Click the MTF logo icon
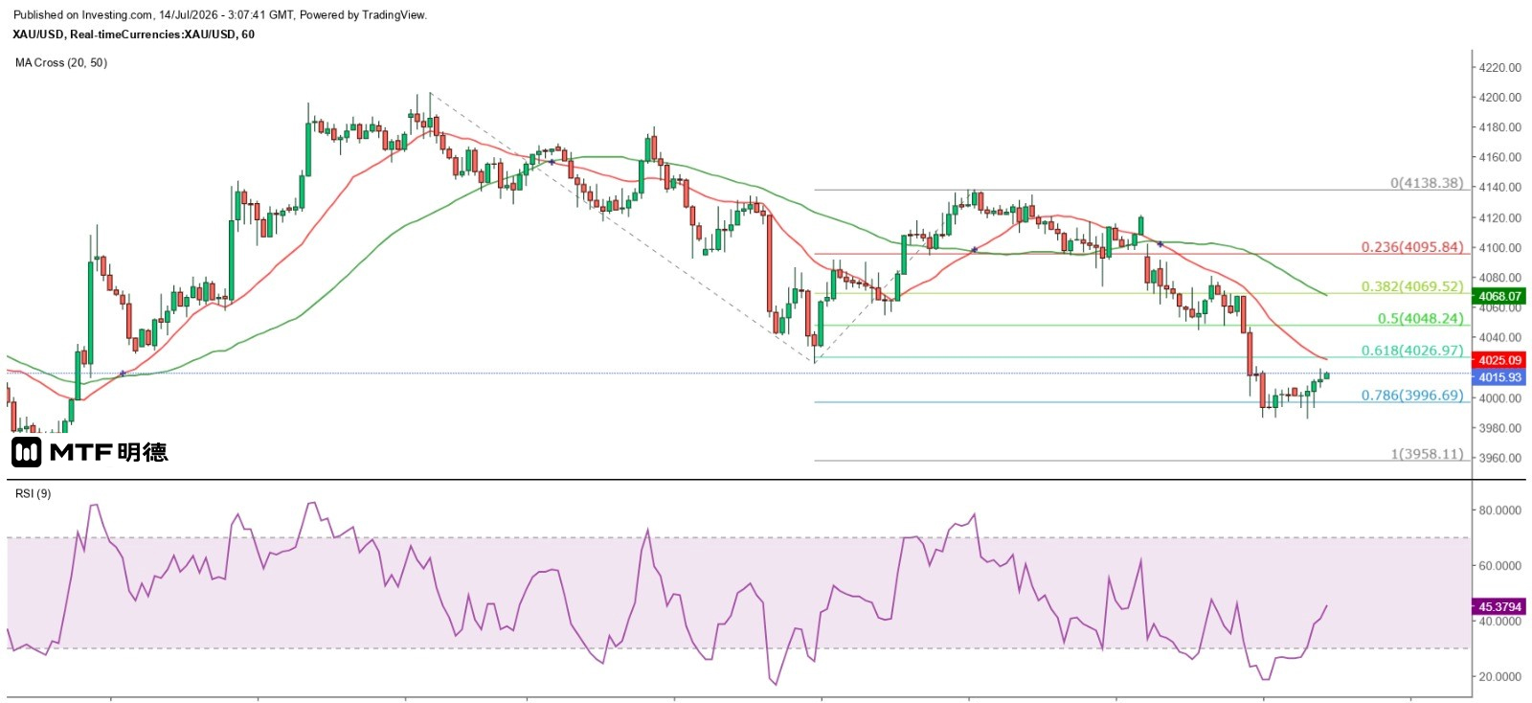The image size is (1532, 703). (26, 452)
